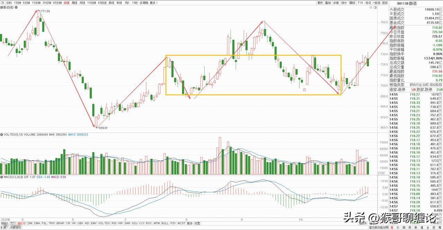Select the DMI indicator tab

30,223
